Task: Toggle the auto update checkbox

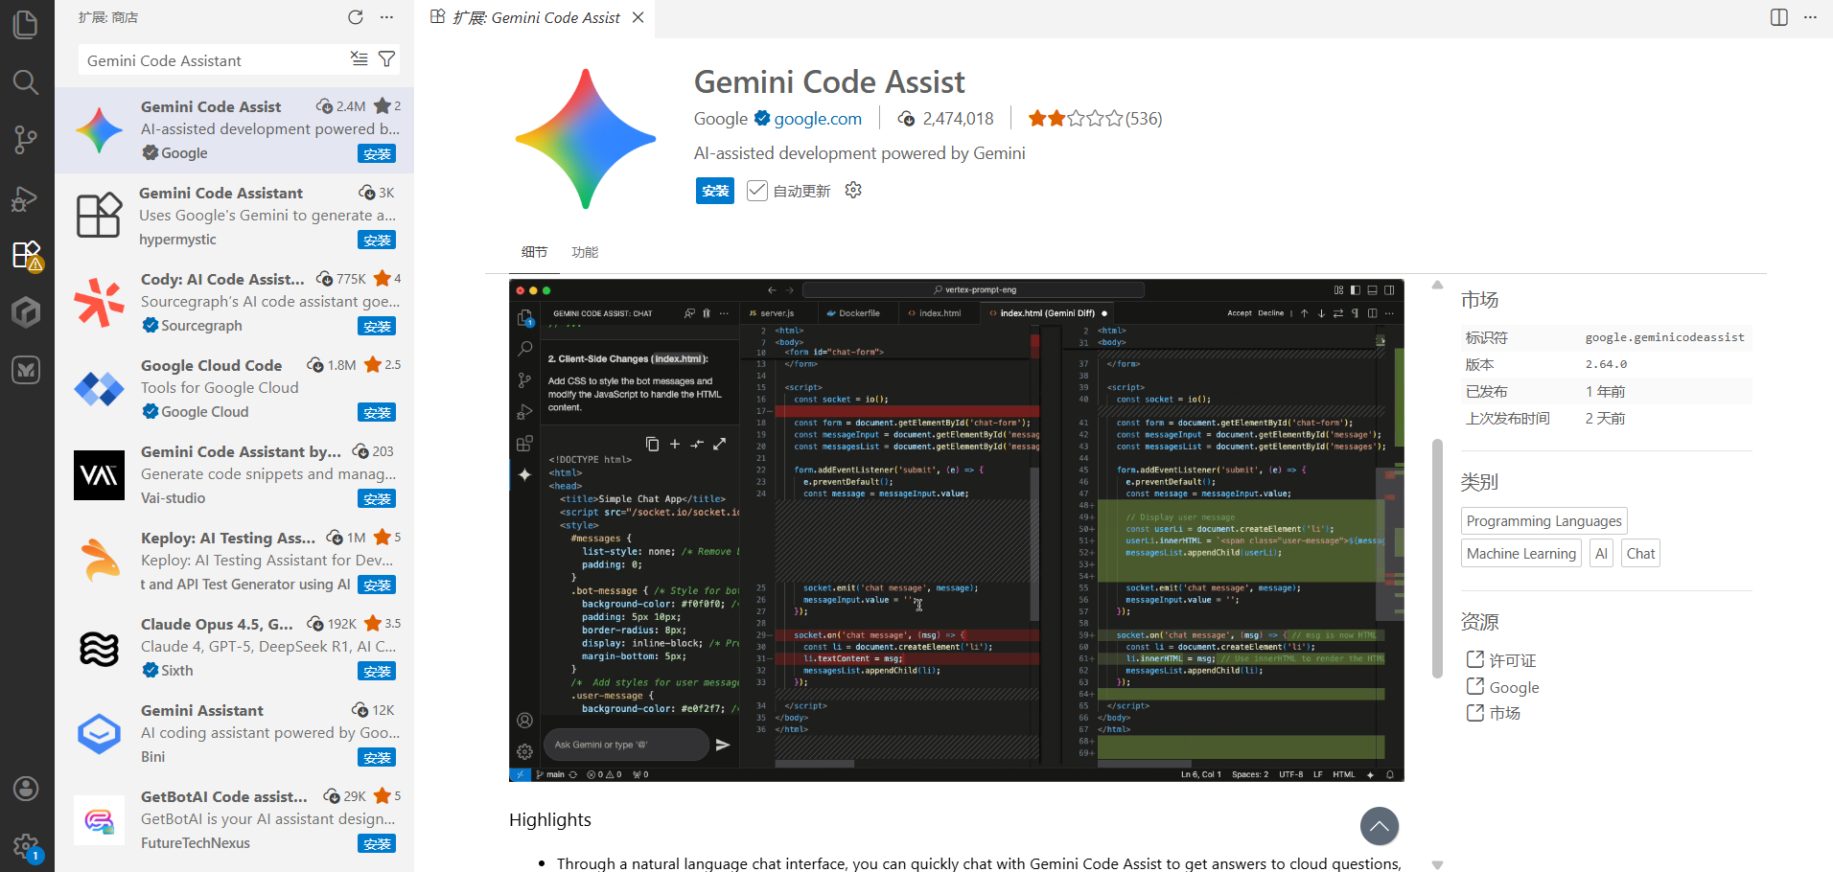Action: 757,191
